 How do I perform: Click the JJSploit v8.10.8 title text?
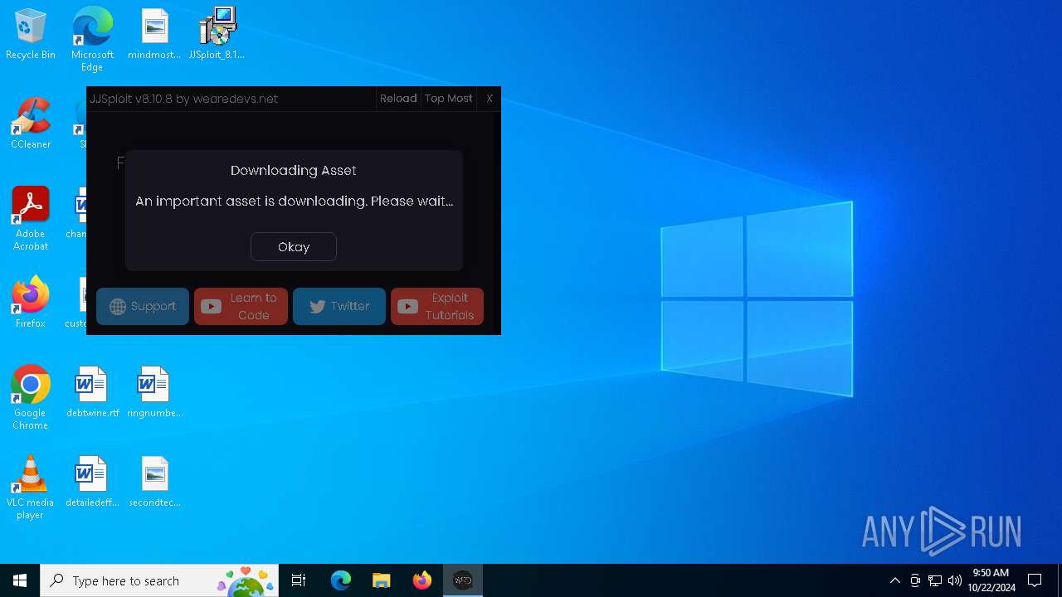[x=184, y=99]
